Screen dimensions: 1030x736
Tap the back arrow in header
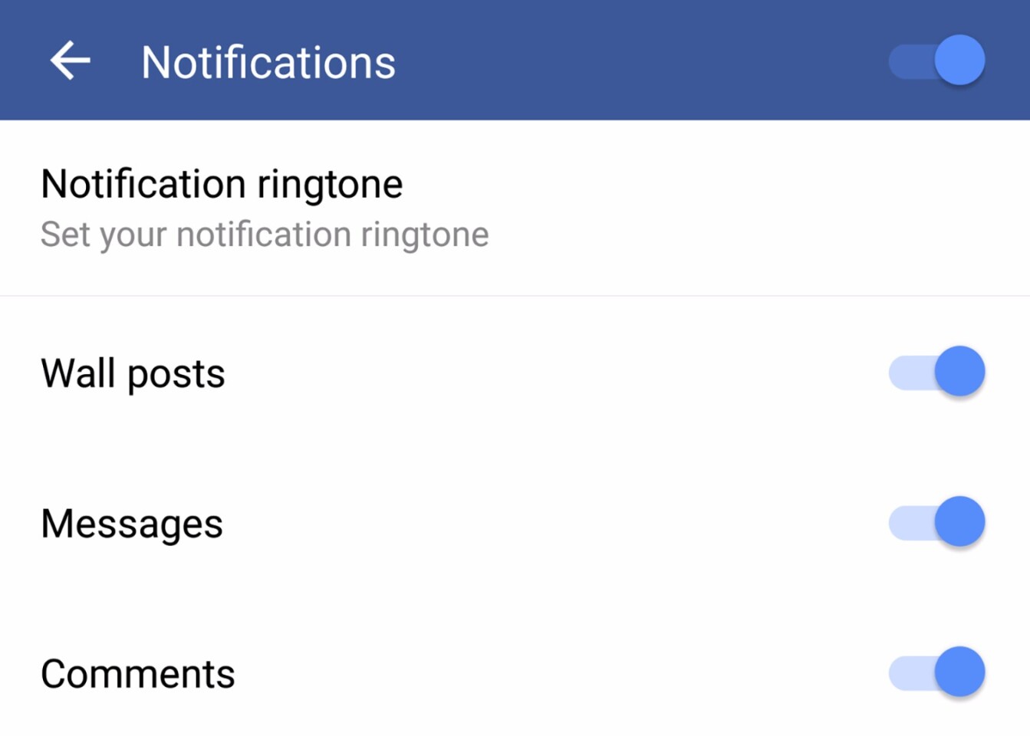[x=71, y=61]
